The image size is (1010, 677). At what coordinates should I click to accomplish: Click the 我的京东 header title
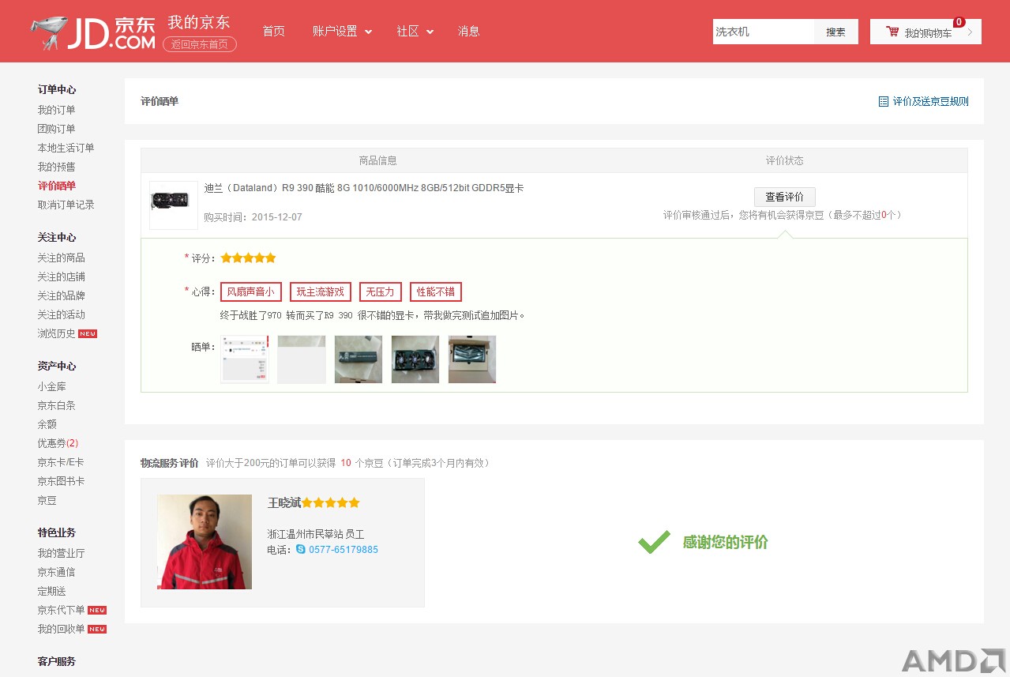pos(199,22)
